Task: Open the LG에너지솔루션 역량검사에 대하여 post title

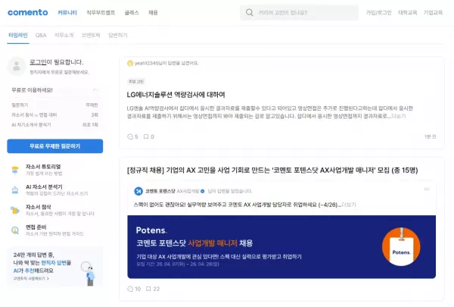Action: [176, 95]
